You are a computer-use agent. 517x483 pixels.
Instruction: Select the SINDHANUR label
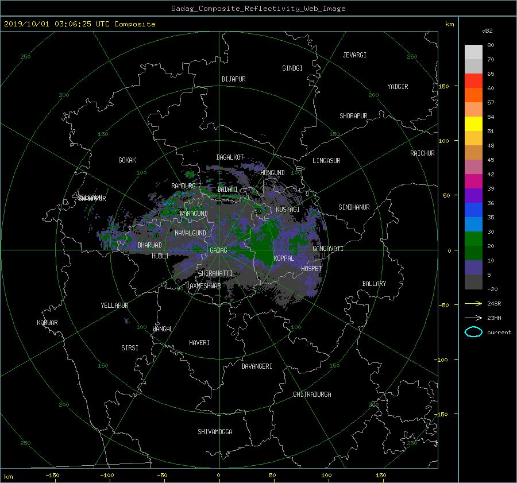354,207
